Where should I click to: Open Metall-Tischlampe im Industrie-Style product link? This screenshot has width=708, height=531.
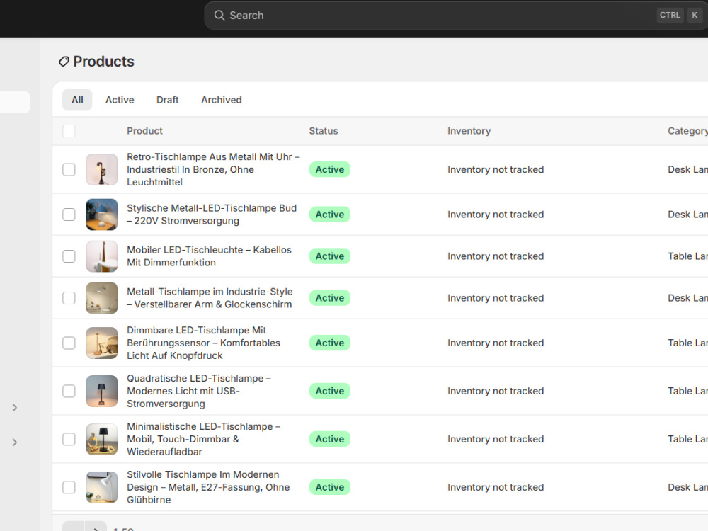[x=210, y=298]
